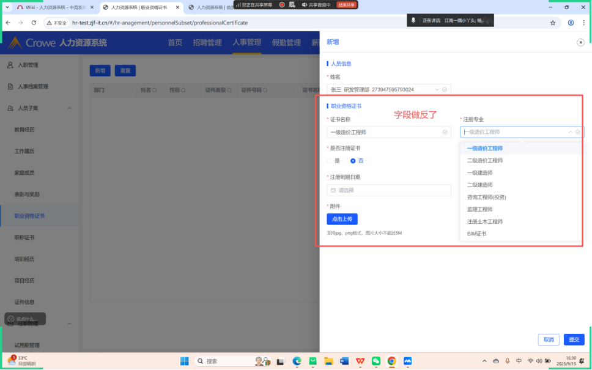Click the calendar icon in 注册到期日期

[x=333, y=190]
